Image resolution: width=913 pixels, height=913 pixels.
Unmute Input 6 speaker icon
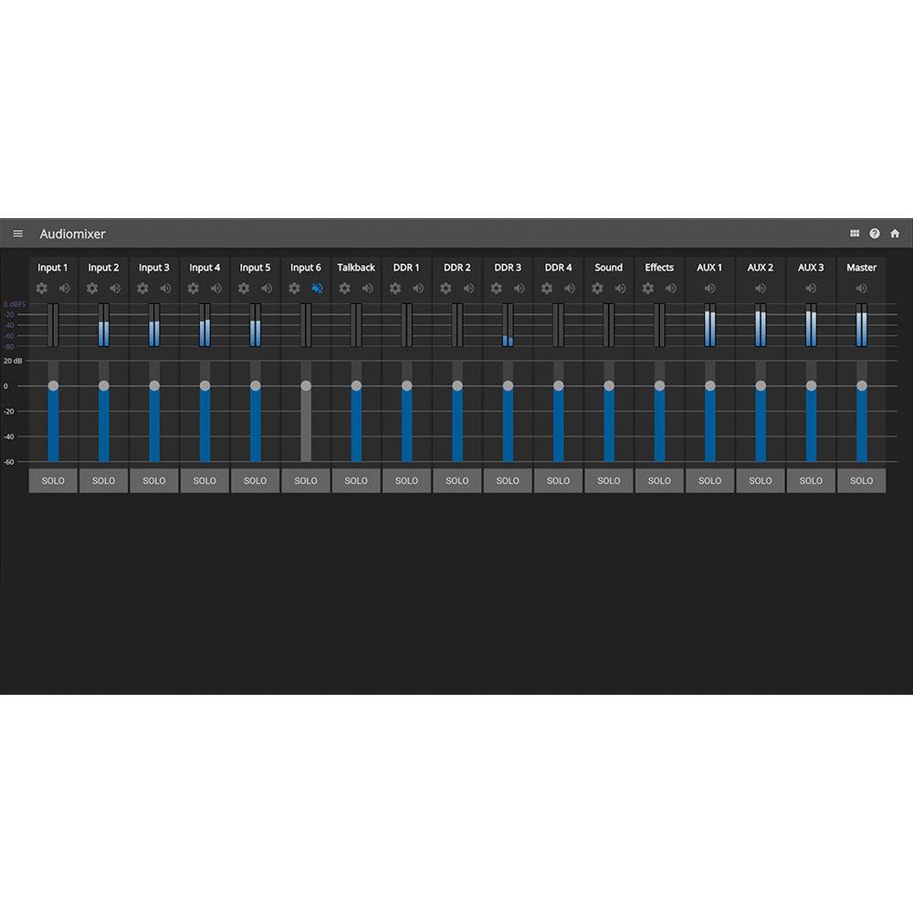tap(317, 288)
